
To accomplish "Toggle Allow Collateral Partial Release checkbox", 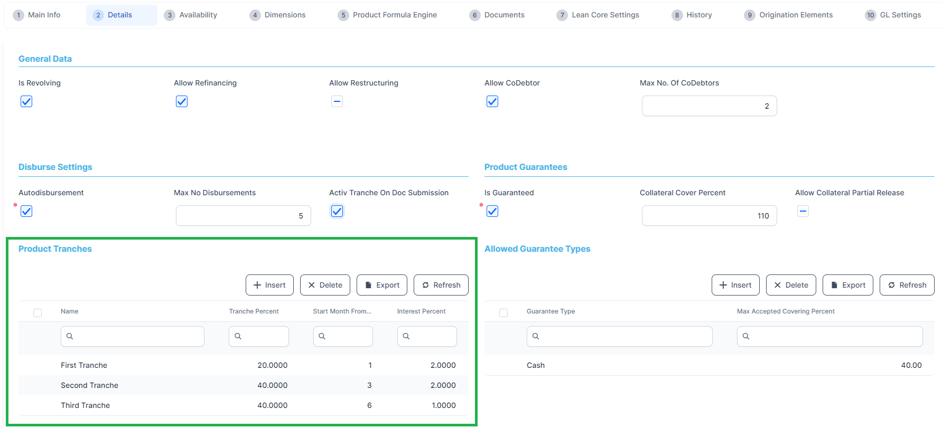I will click(x=803, y=211).
